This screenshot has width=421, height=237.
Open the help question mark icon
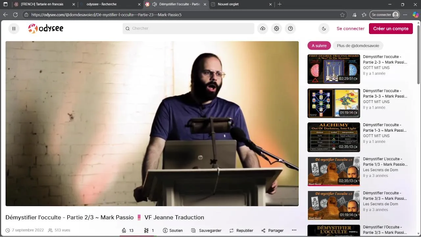tap(290, 29)
